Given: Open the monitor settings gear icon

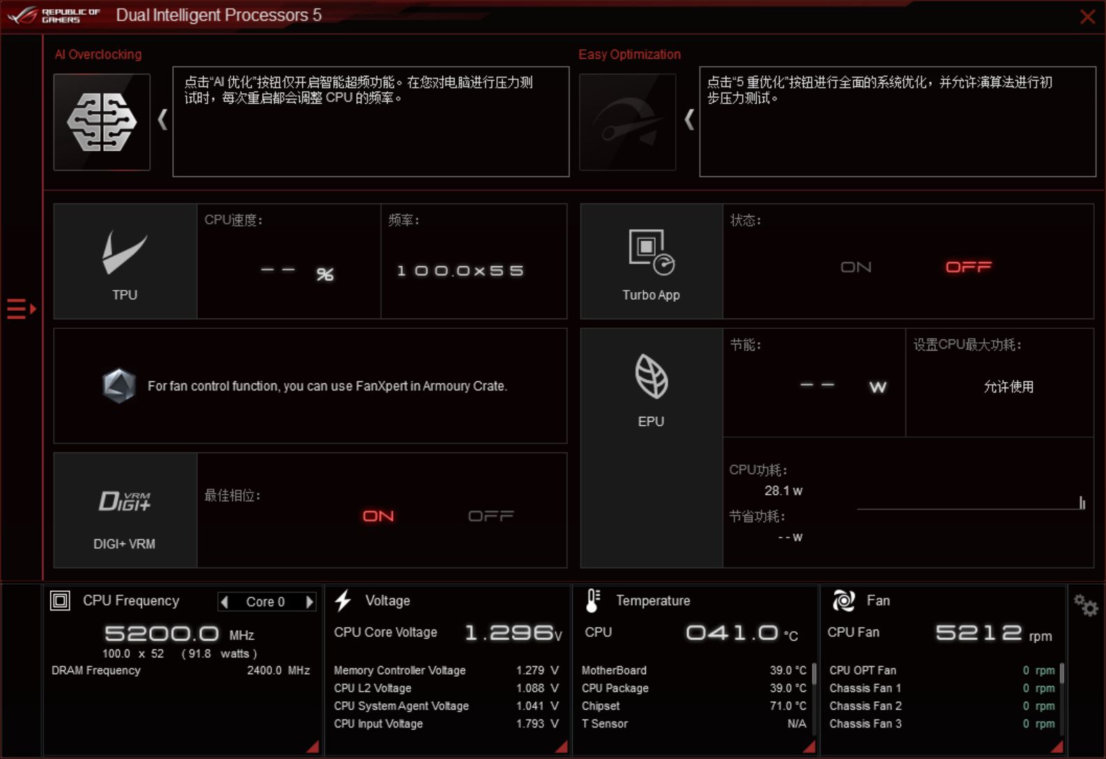Looking at the screenshot, I should click(1086, 605).
